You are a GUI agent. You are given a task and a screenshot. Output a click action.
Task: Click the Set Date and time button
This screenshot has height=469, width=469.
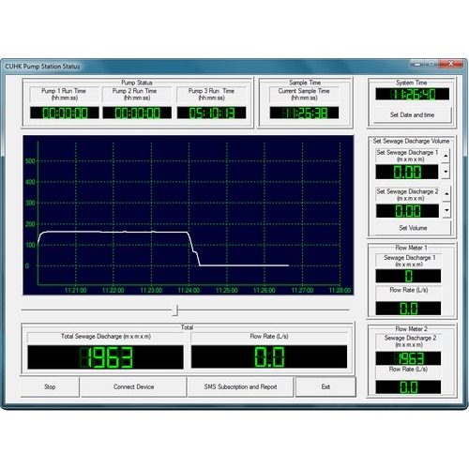pos(412,115)
